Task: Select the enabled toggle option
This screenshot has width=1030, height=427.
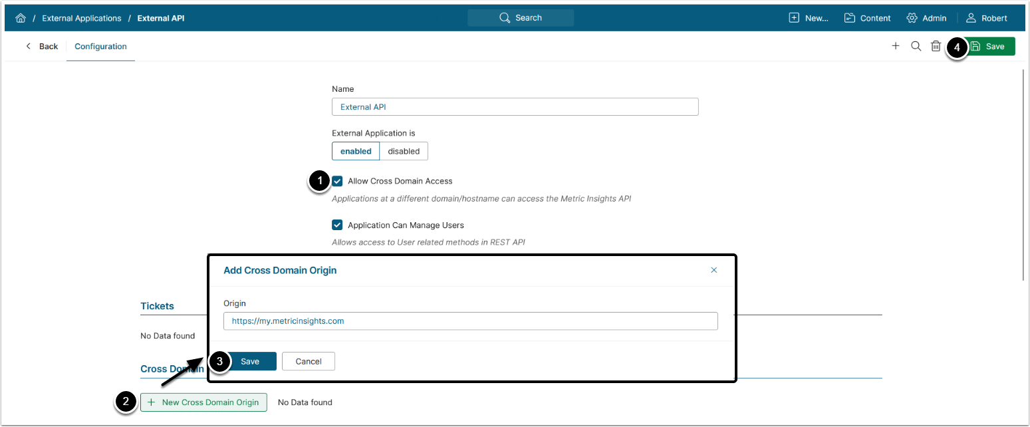Action: pos(356,151)
